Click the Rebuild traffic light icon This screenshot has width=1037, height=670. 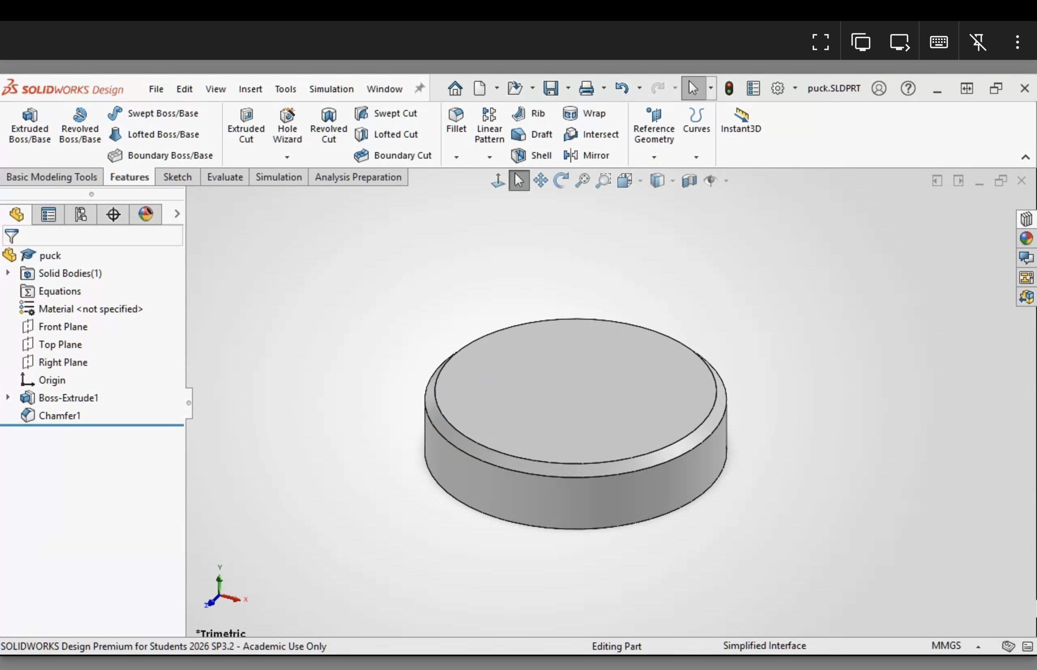[x=729, y=88]
